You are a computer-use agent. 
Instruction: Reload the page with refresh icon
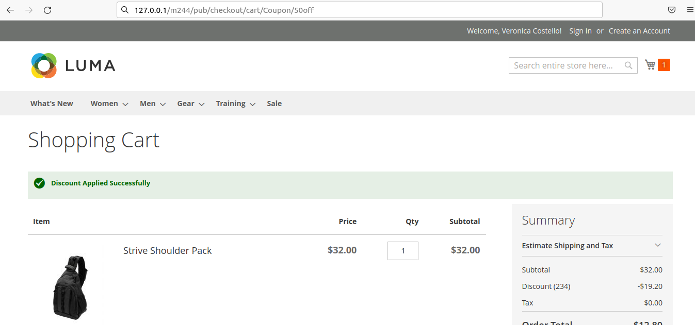click(47, 10)
